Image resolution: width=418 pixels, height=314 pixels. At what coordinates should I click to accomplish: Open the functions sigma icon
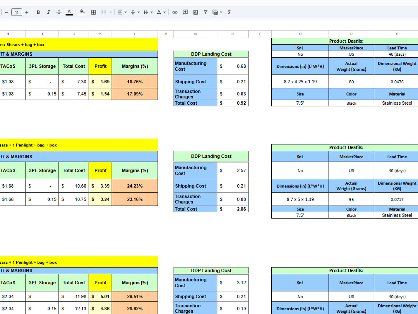[229, 12]
